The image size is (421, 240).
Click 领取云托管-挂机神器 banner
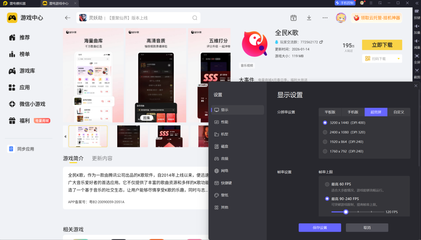pos(376,18)
